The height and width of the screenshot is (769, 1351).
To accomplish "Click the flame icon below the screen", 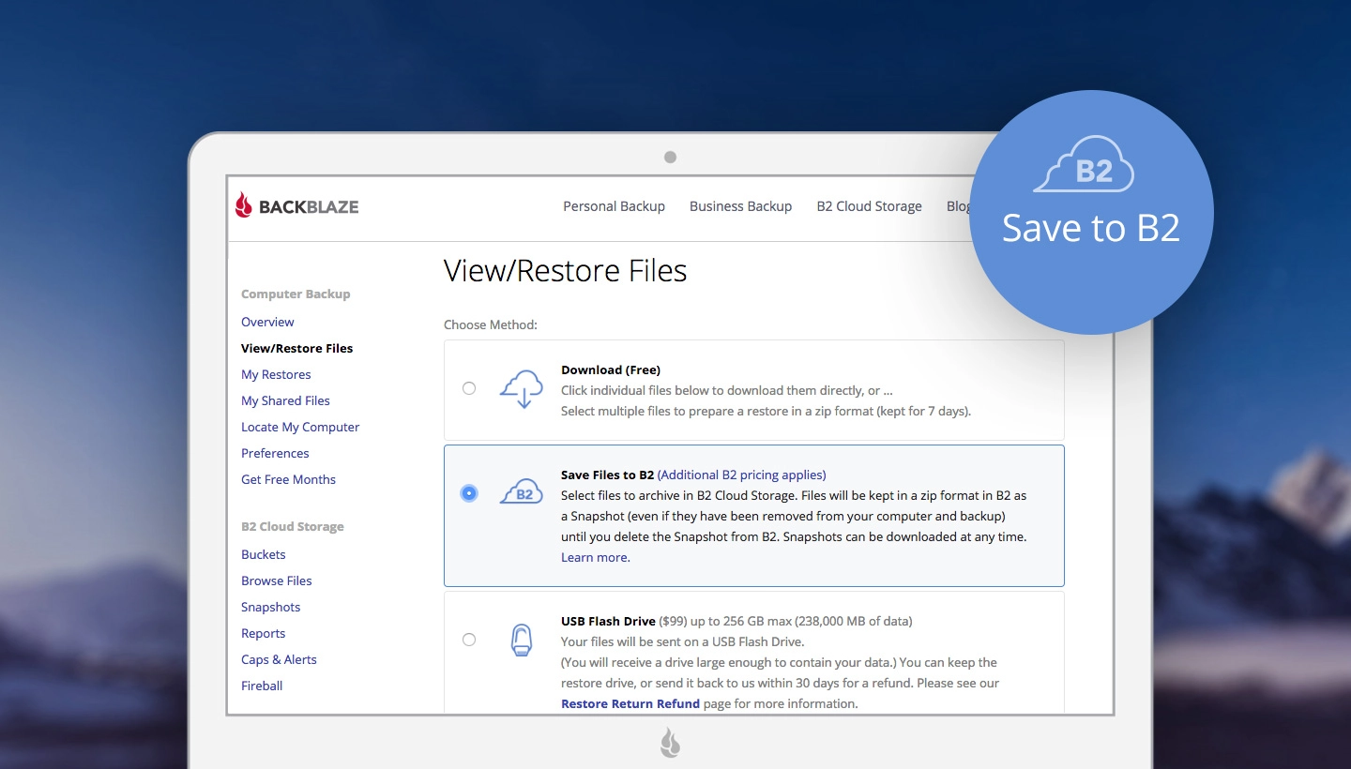I will (x=670, y=743).
